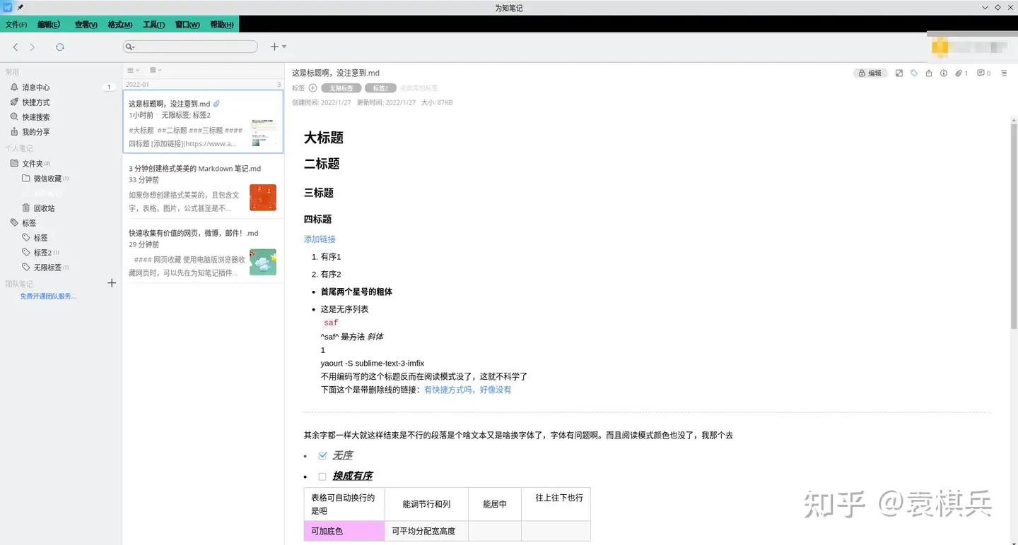Open the note list view mode dropdown
Screen dimensions: 1018x545
156,70
